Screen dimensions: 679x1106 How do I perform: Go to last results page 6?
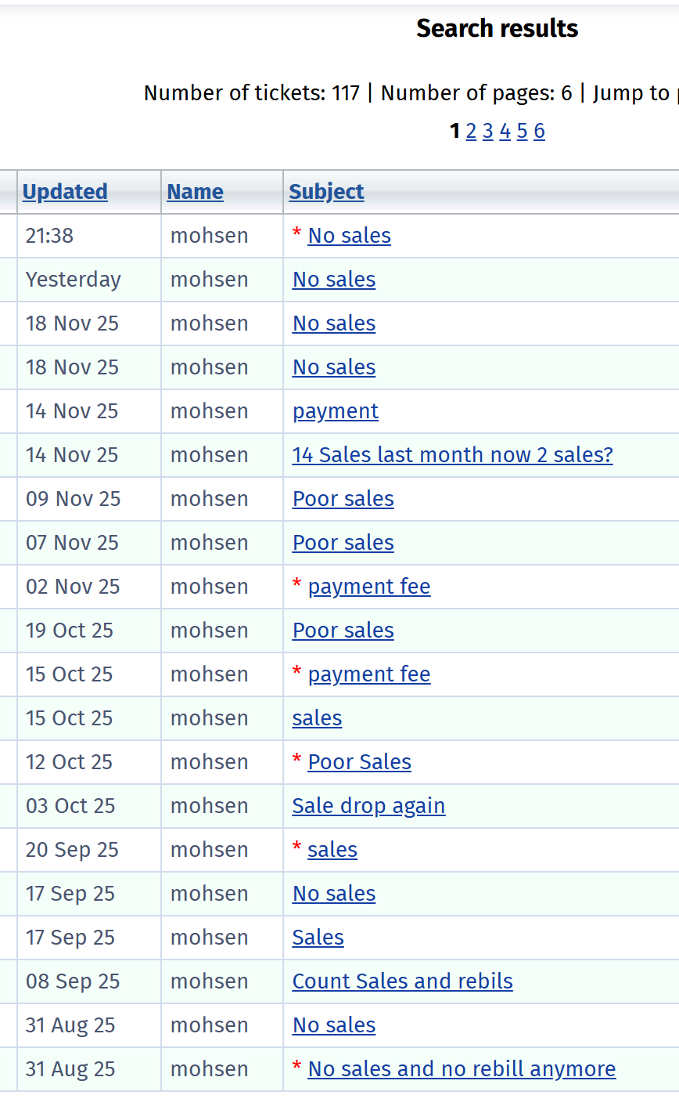pos(540,131)
